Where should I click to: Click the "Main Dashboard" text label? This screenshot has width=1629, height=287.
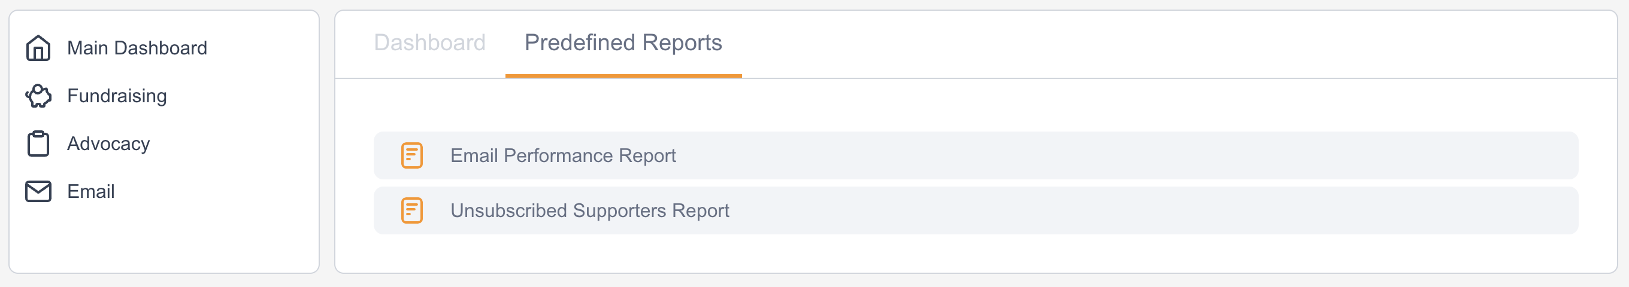click(x=137, y=48)
